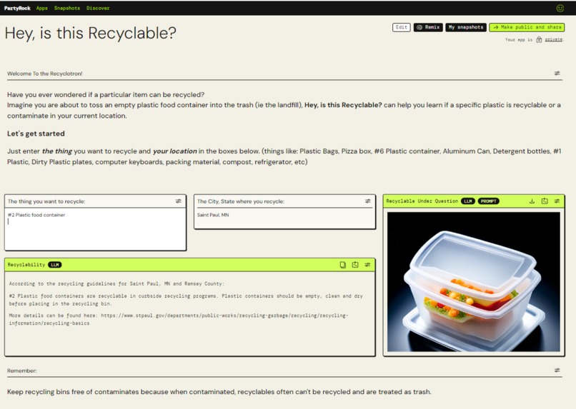Click Make public and share
The width and height of the screenshot is (576, 409).
tap(527, 27)
